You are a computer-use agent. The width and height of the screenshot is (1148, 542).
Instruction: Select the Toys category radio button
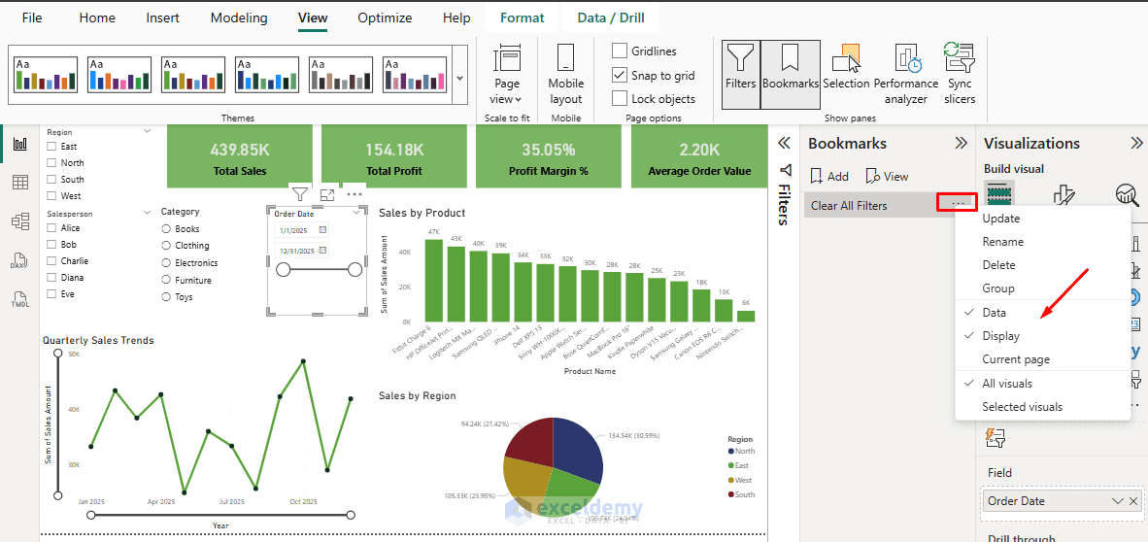click(x=166, y=296)
